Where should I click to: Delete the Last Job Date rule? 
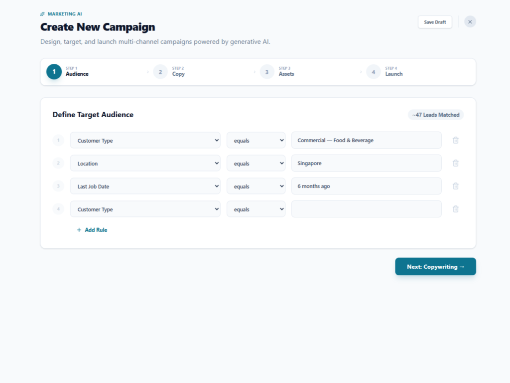(x=455, y=186)
